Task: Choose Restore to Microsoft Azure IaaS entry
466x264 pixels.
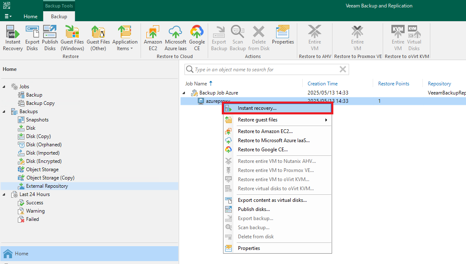Action: pyautogui.click(x=277, y=140)
